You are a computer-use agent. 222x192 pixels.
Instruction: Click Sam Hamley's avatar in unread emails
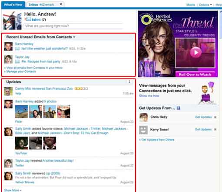[8, 46]
